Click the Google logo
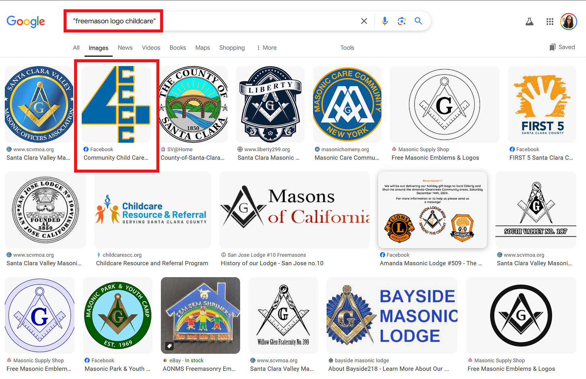 [26, 21]
